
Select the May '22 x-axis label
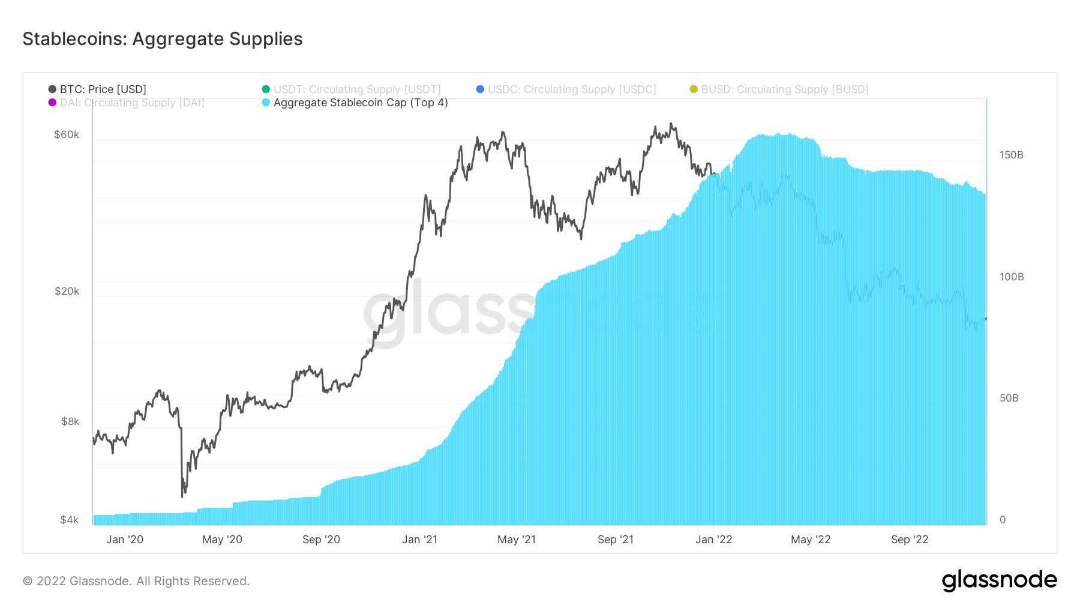(x=810, y=540)
